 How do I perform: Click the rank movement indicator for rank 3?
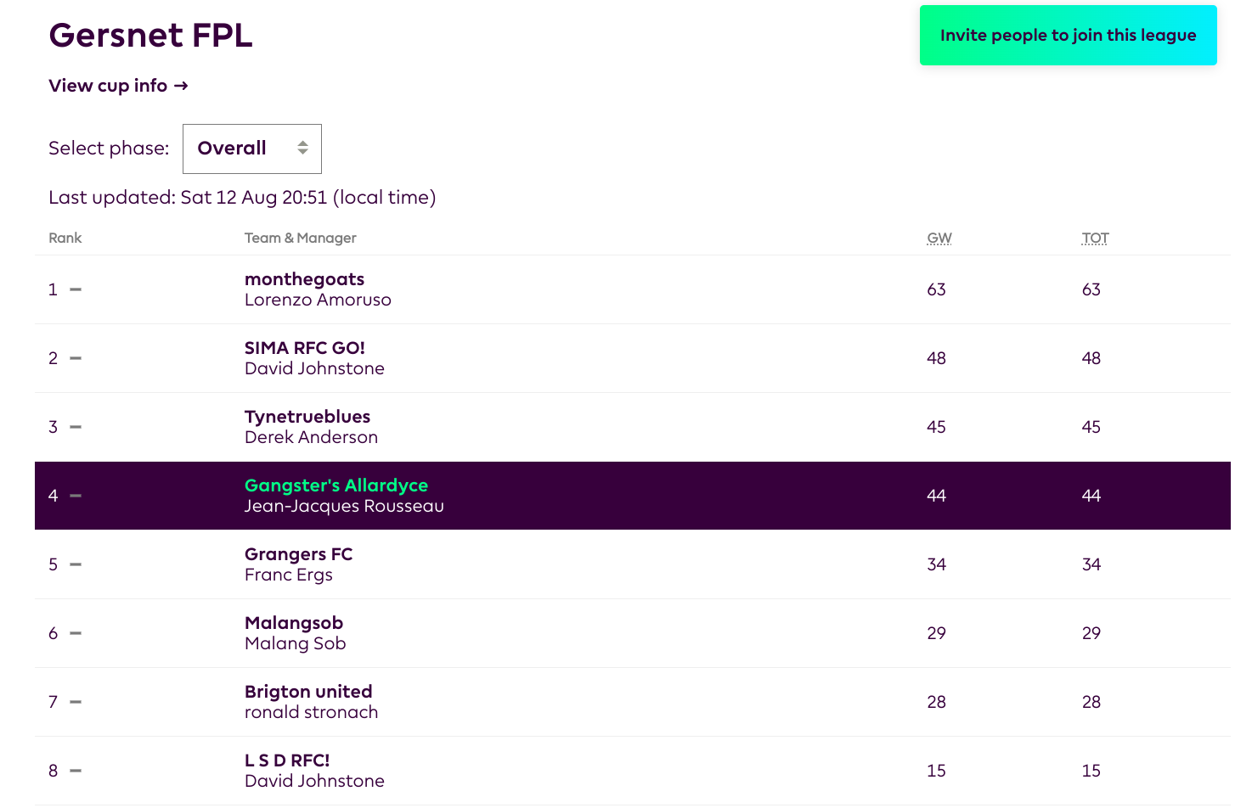(76, 427)
